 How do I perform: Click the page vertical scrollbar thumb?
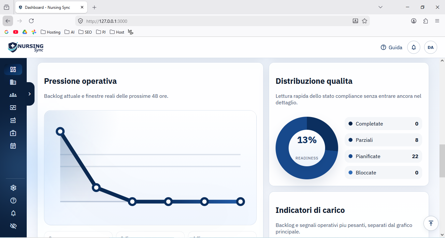[442, 161]
